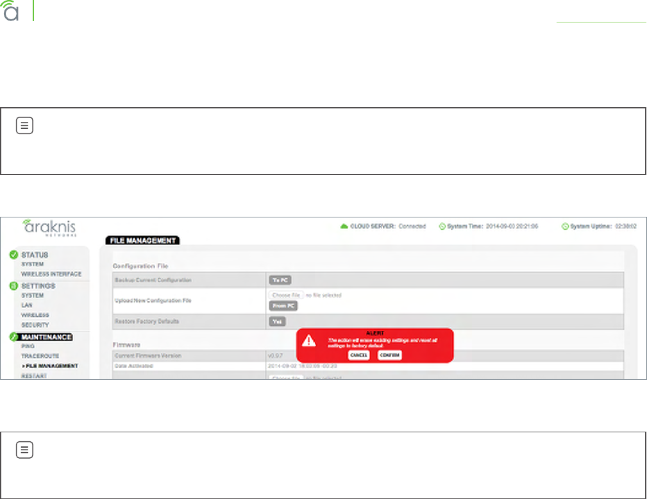
Task: Click the ALERT title in the red dialog
Action: click(x=375, y=333)
